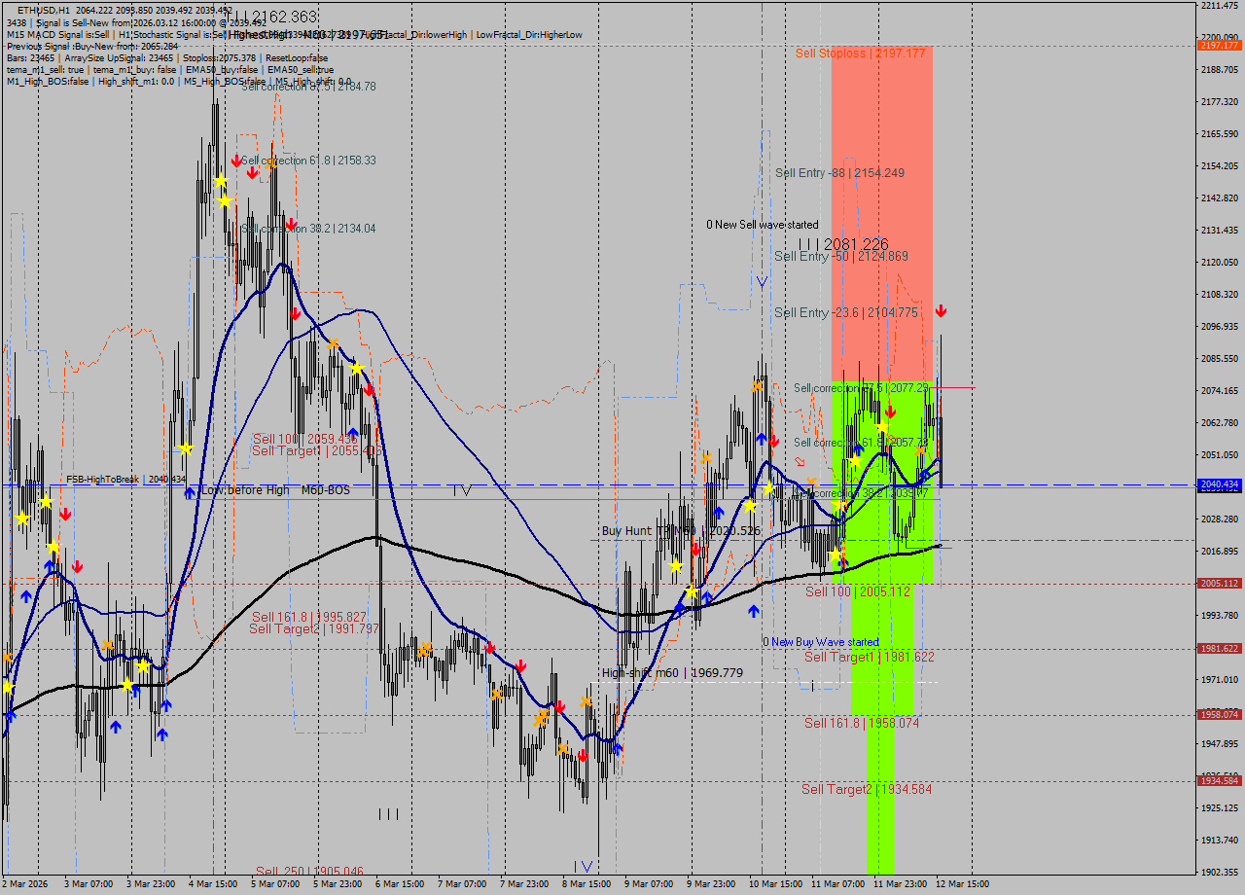1245x895 pixels.
Task: Select the blue arrow at the 8 Mar low candles
Action: tap(618, 748)
